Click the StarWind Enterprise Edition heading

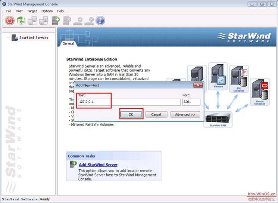92,59
